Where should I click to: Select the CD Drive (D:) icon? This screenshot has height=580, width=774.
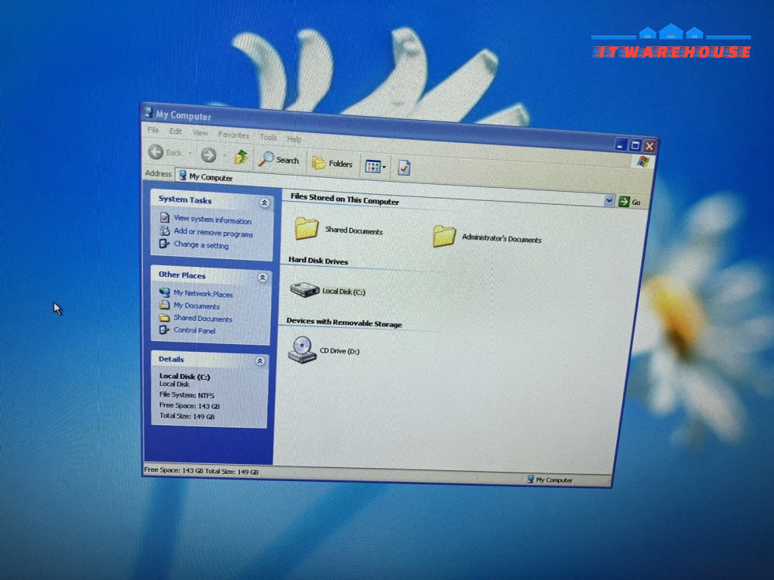[x=302, y=350]
